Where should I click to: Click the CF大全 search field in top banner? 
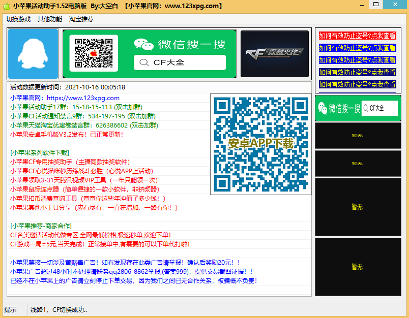[180, 62]
